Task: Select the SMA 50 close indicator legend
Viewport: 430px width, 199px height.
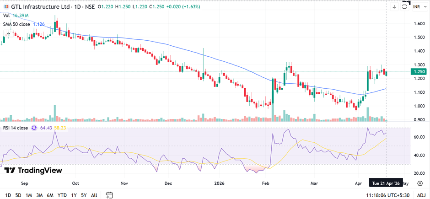Action: 16,24
